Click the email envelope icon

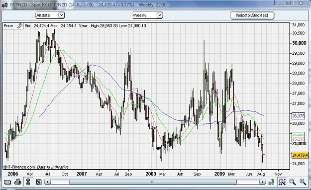7,182
